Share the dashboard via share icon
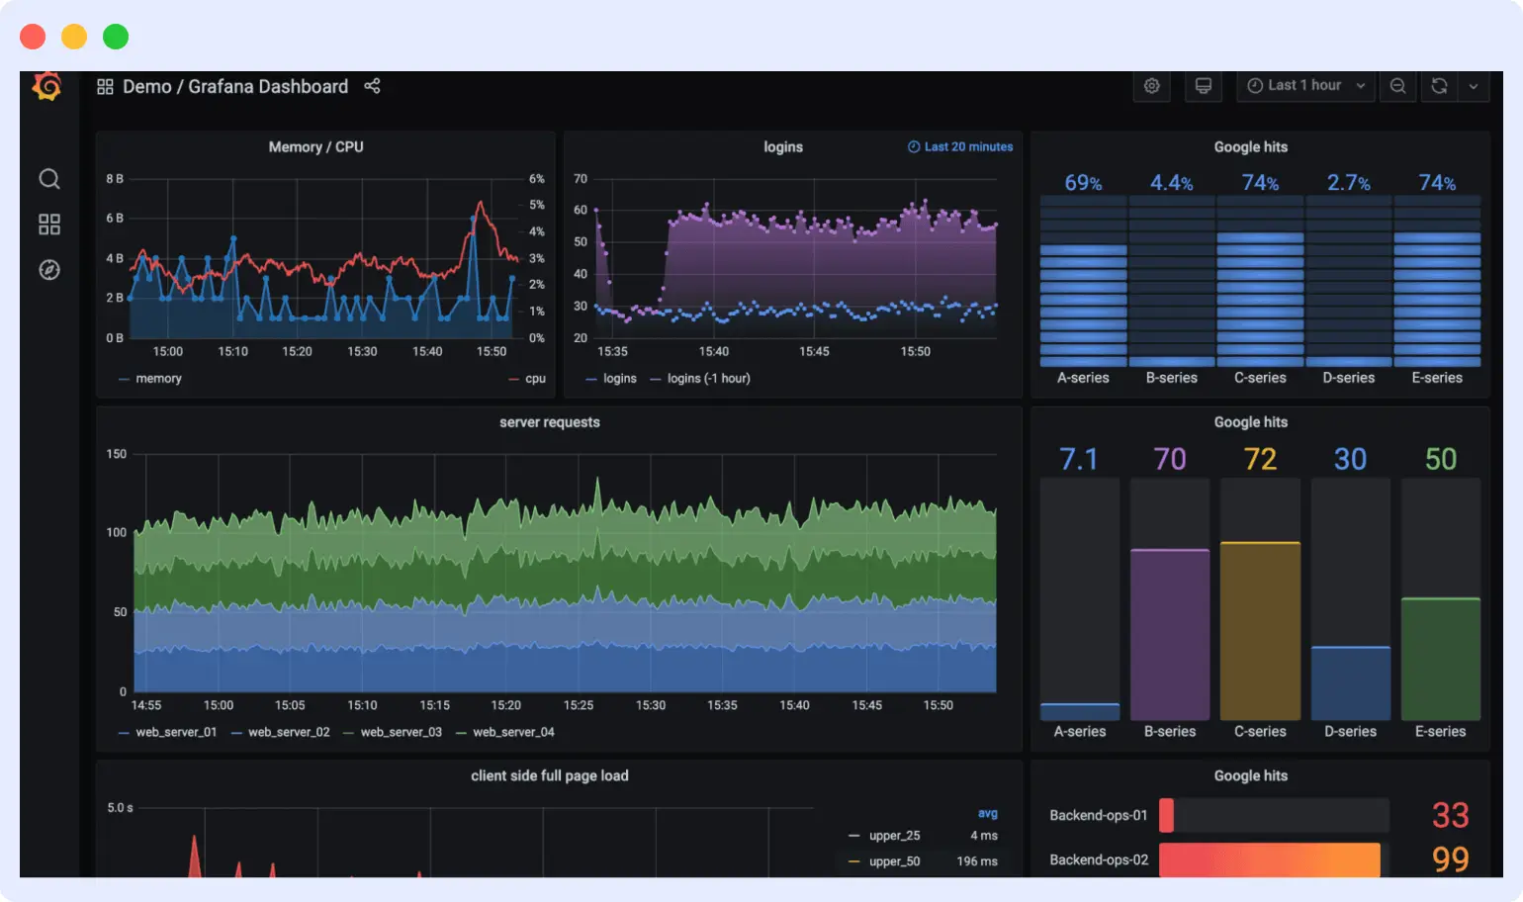Viewport: 1523px width, 902px height. point(372,86)
